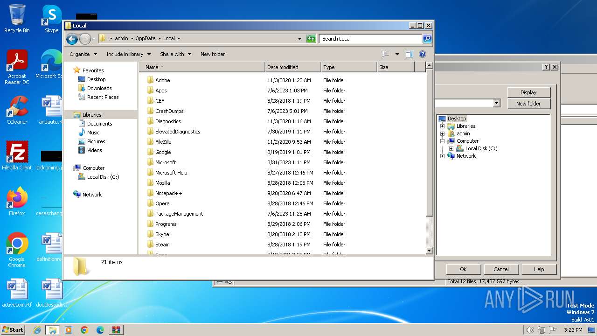This screenshot has width=597, height=336.
Task: Expand Libraries node in dialog tree
Action: [x=442, y=126]
